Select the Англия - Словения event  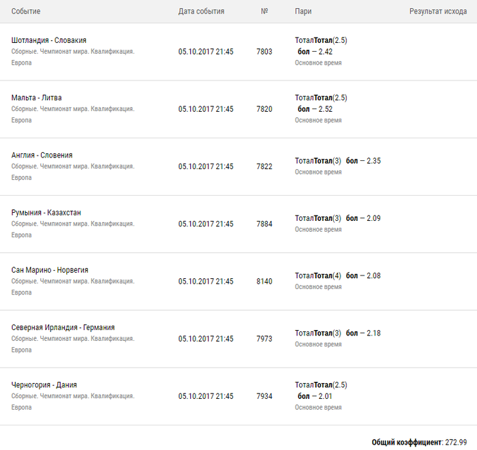click(x=42, y=155)
